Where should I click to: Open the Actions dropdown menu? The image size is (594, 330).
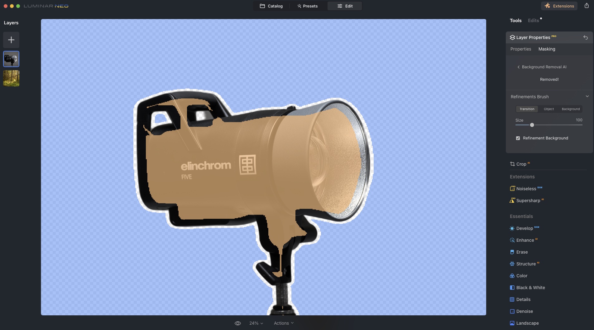coord(284,323)
